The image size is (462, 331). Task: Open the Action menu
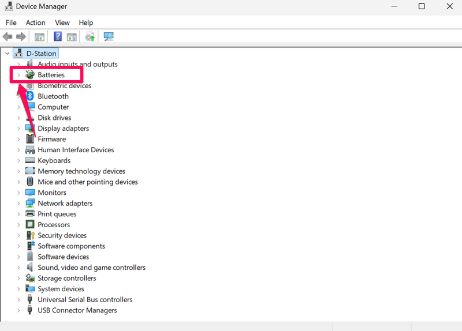pos(35,22)
